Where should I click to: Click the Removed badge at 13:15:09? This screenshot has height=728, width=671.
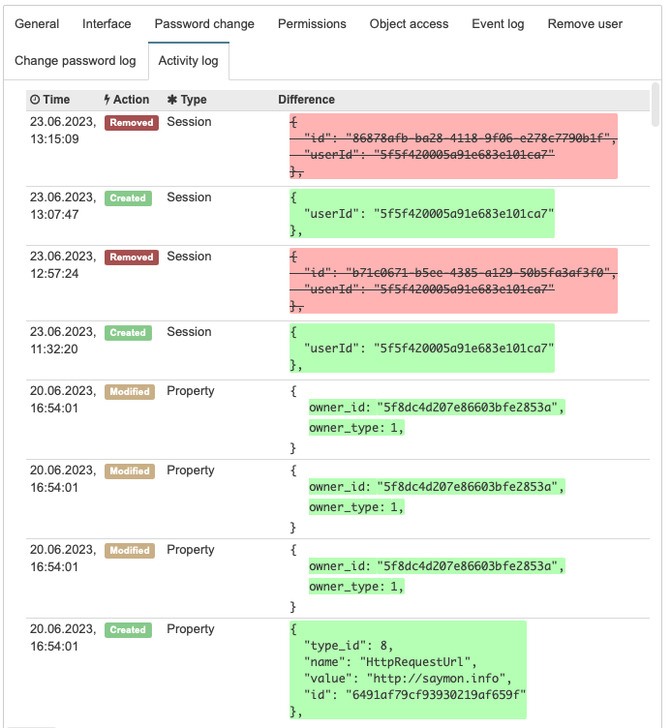pos(132,123)
